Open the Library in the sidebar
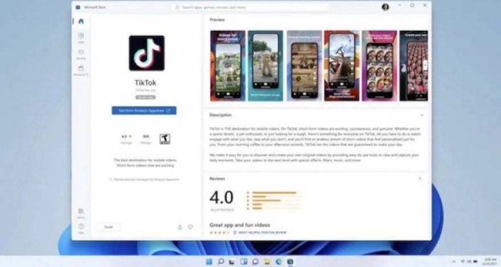Image resolution: width=501 pixels, height=267 pixels. [81, 213]
